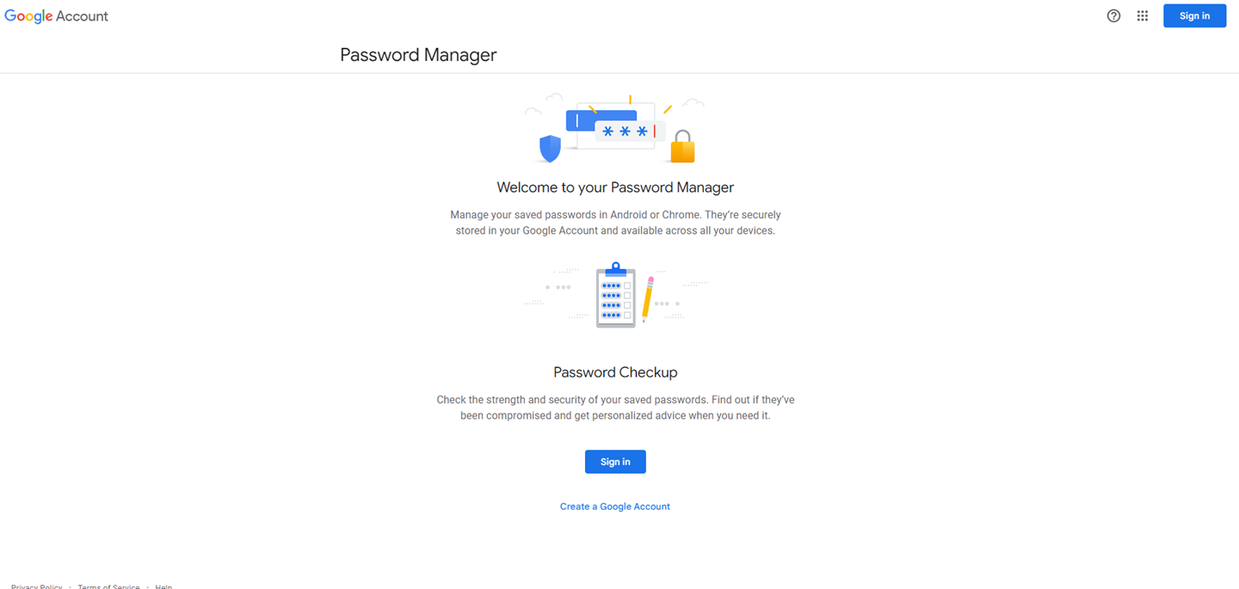Viewport: 1239px width, 589px height.
Task: Click the pencil icon in the checkup illustration
Action: (x=647, y=298)
